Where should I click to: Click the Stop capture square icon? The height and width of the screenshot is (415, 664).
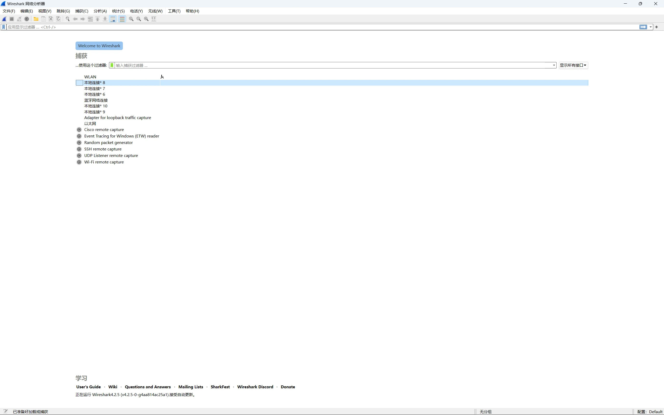pos(12,19)
